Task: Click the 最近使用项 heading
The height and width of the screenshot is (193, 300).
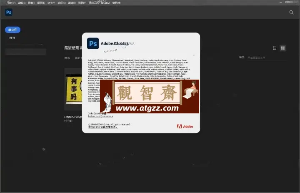Action: coord(73,48)
